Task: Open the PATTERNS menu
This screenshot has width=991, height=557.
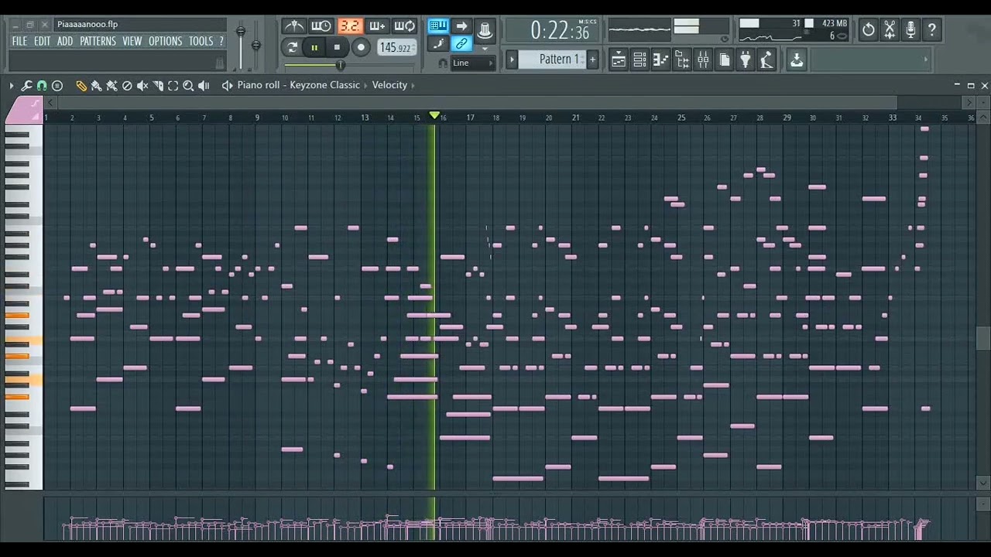Action: tap(98, 41)
